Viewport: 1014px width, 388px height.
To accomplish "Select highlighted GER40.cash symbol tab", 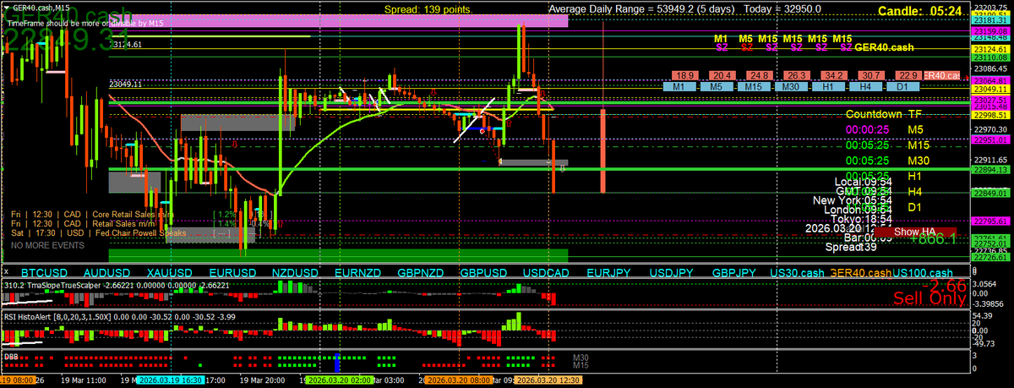I will pyautogui.click(x=861, y=273).
